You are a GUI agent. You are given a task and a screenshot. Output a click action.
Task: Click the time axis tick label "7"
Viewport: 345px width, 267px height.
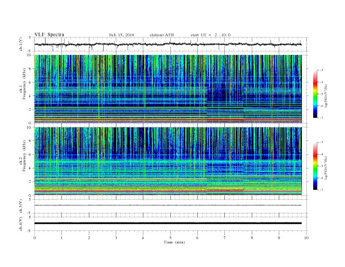click(225, 238)
